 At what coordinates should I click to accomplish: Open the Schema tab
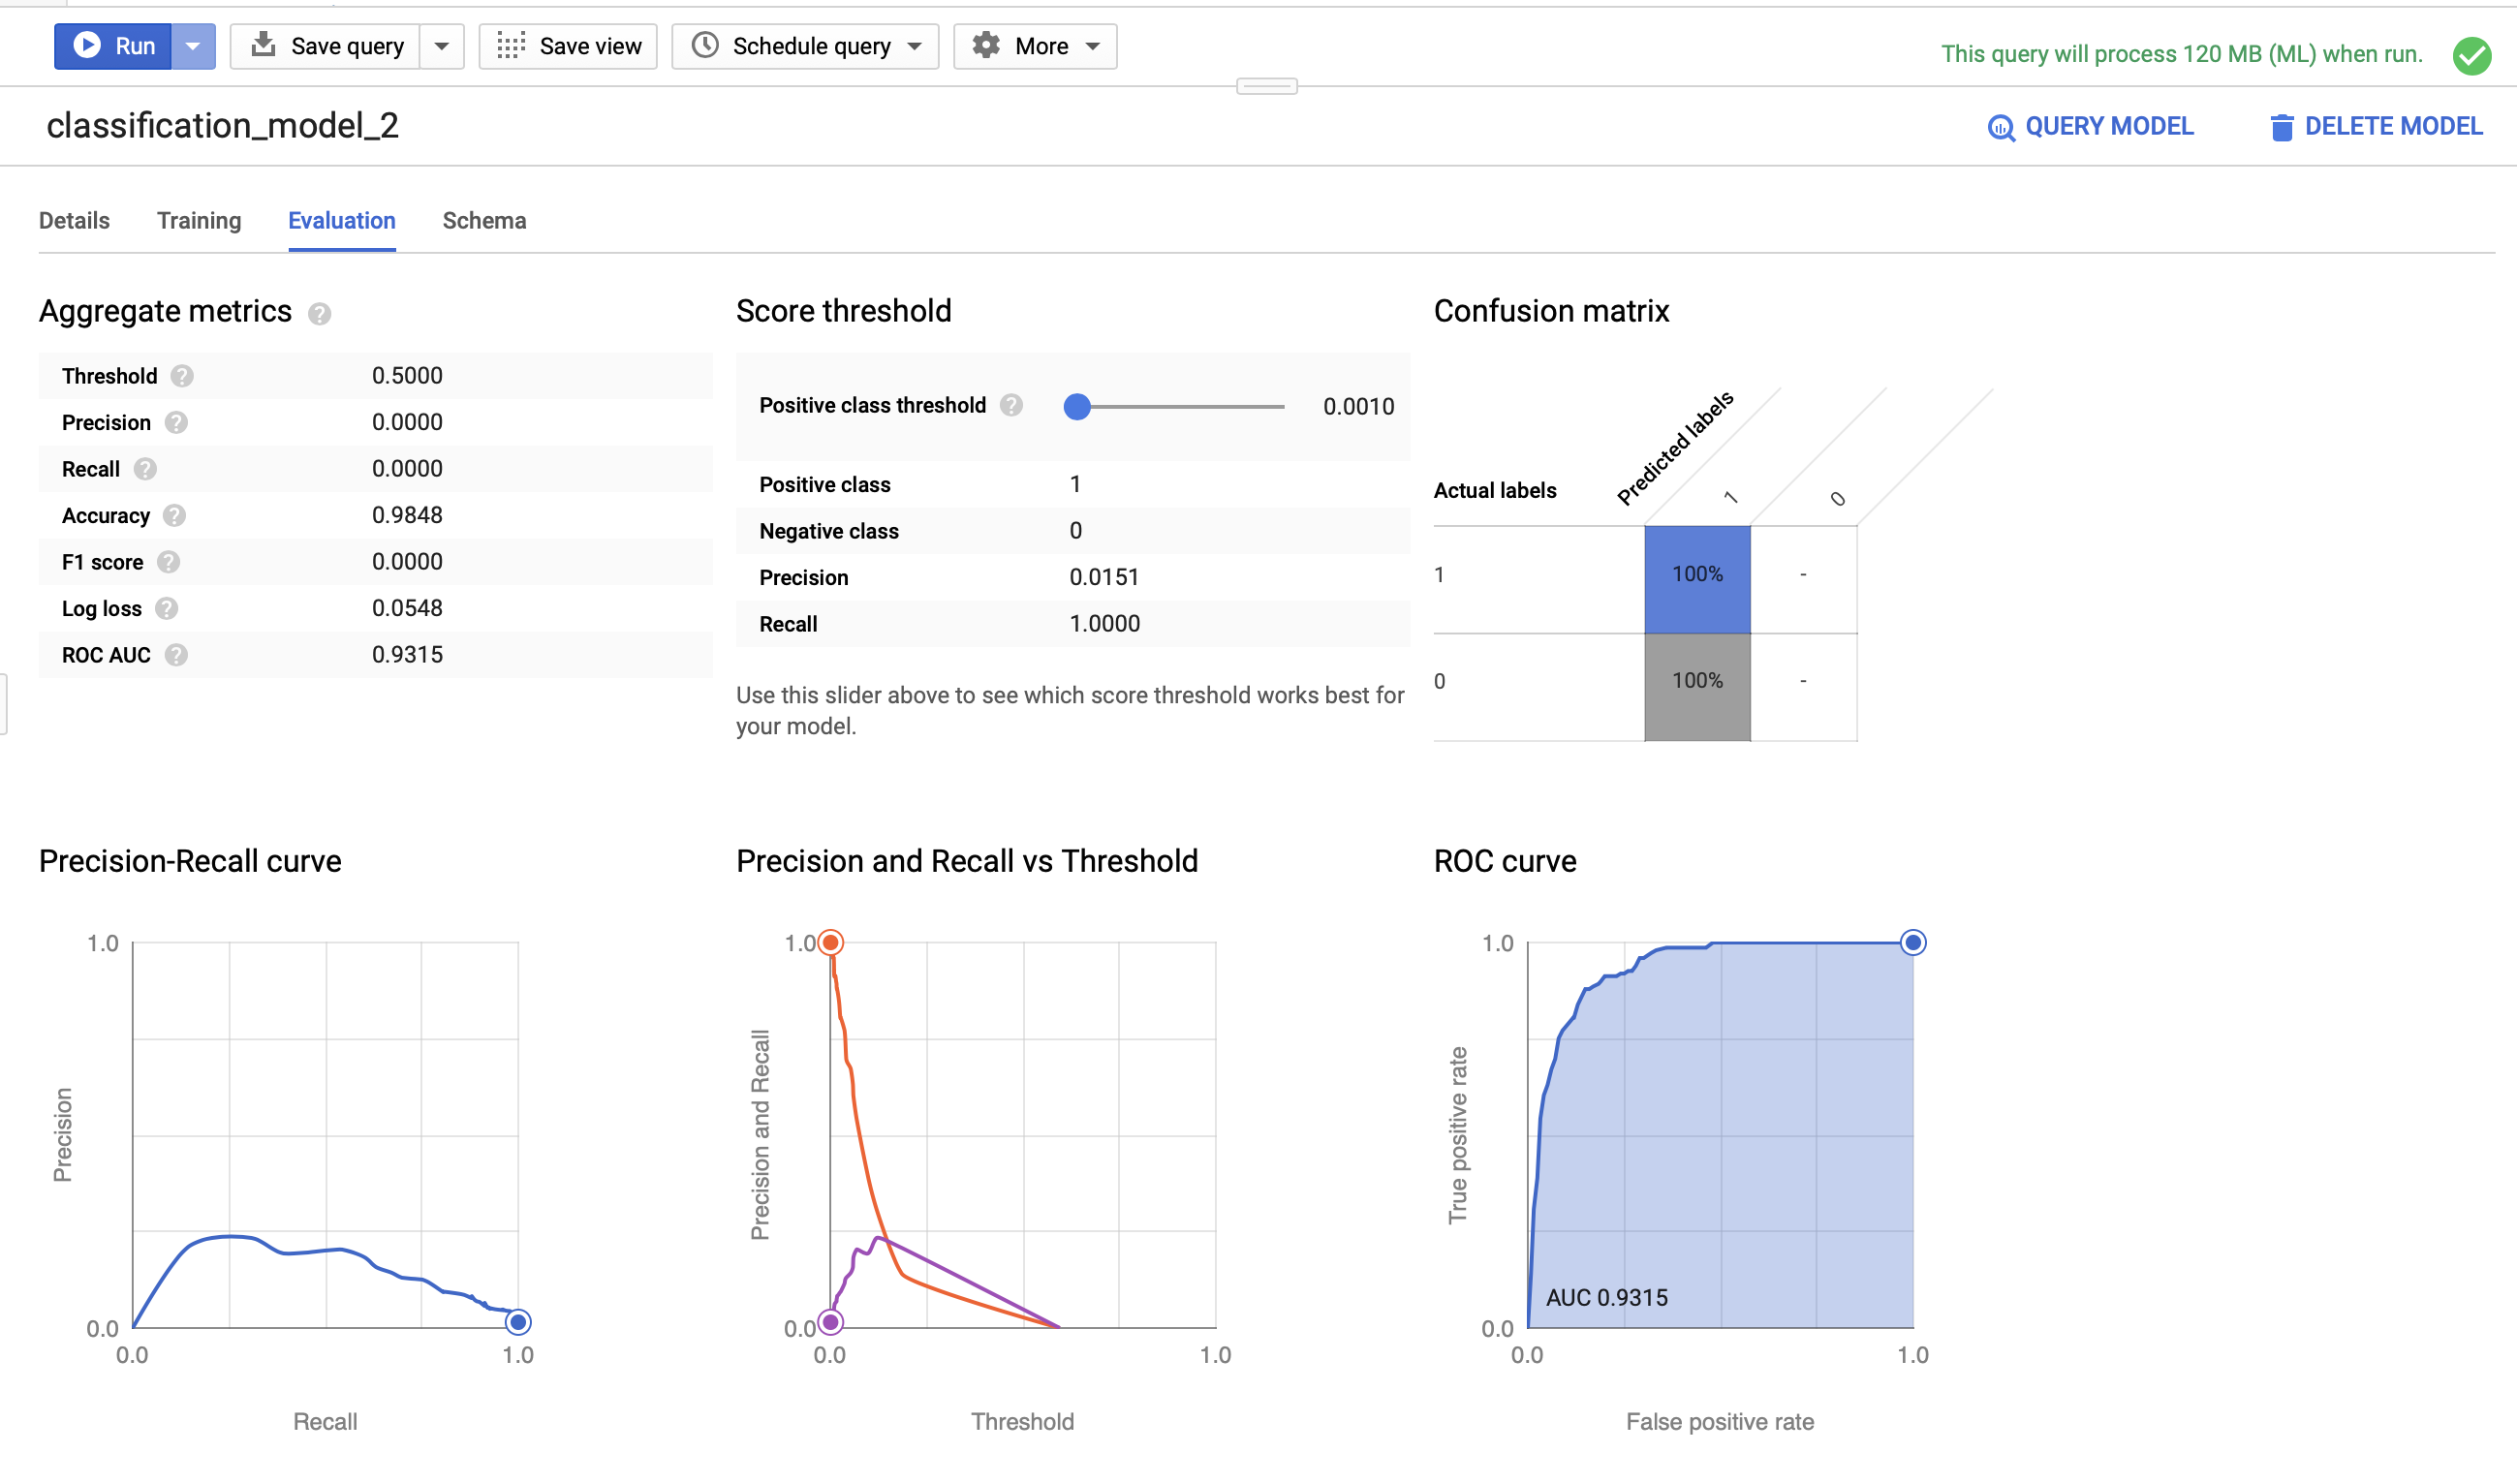click(484, 221)
